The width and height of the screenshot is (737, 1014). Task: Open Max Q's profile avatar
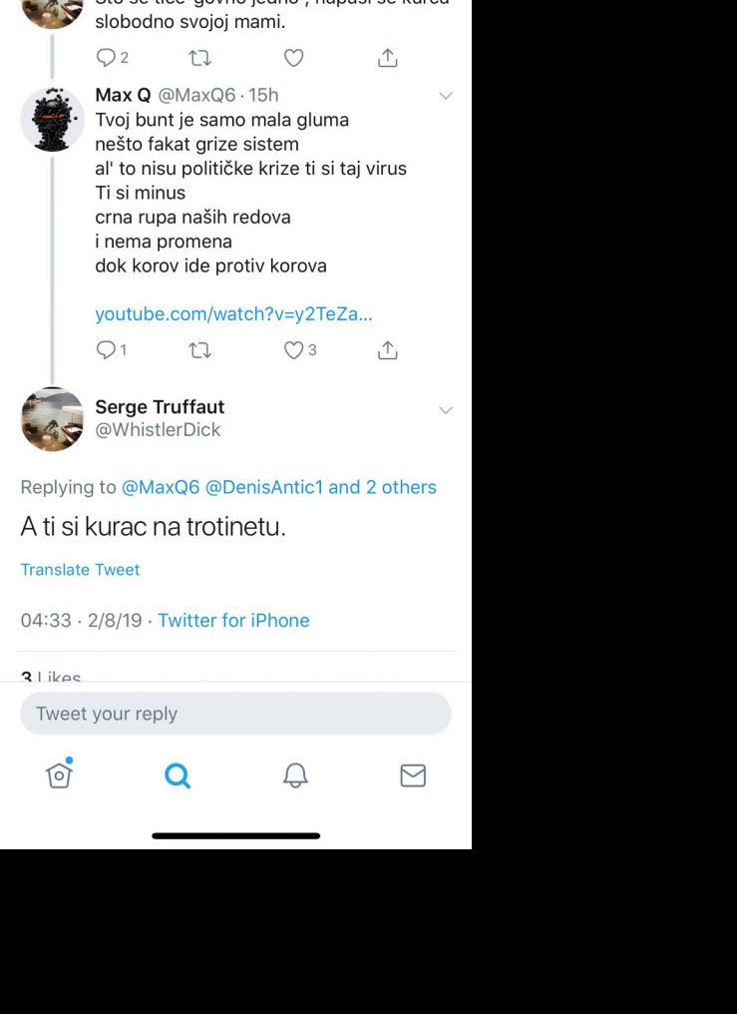52,120
